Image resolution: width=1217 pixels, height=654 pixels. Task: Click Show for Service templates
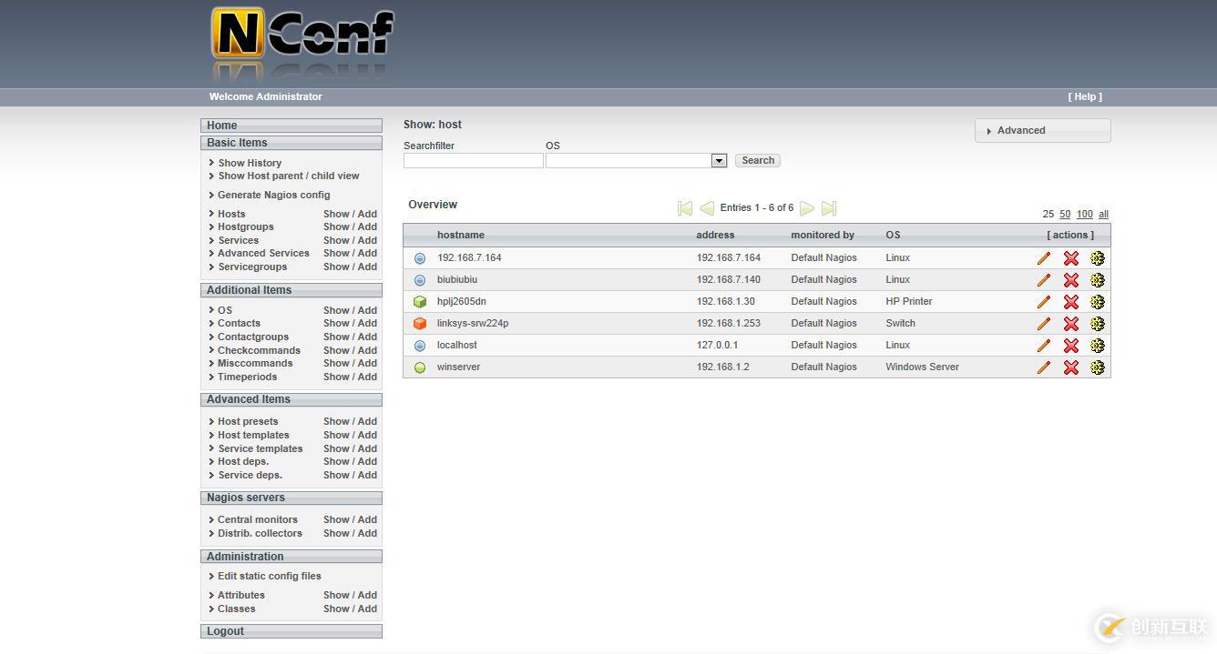point(336,448)
